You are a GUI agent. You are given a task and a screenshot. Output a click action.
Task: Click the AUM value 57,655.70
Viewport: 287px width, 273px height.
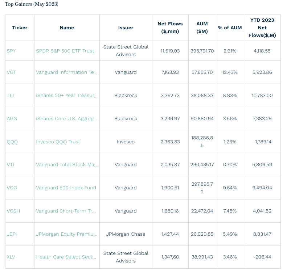pyautogui.click(x=202, y=72)
